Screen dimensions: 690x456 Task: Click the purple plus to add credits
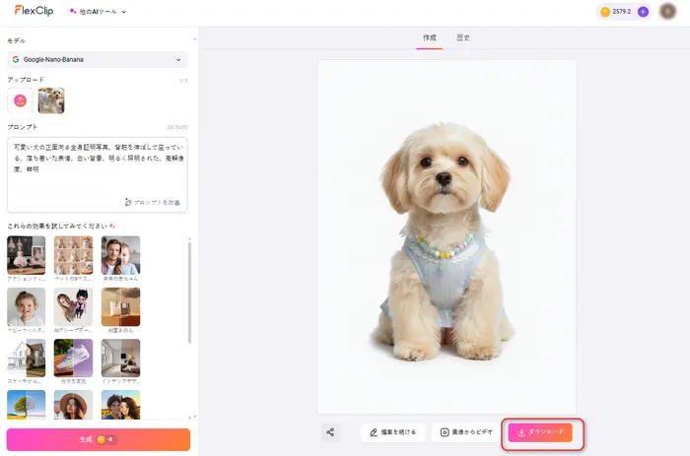643,12
